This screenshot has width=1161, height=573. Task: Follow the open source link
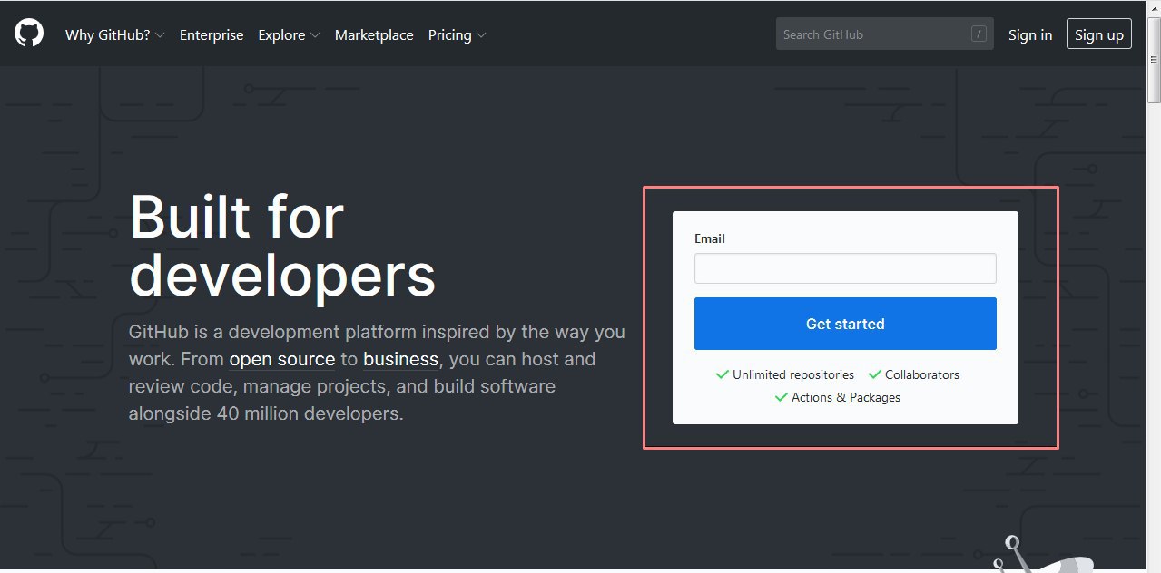click(282, 359)
